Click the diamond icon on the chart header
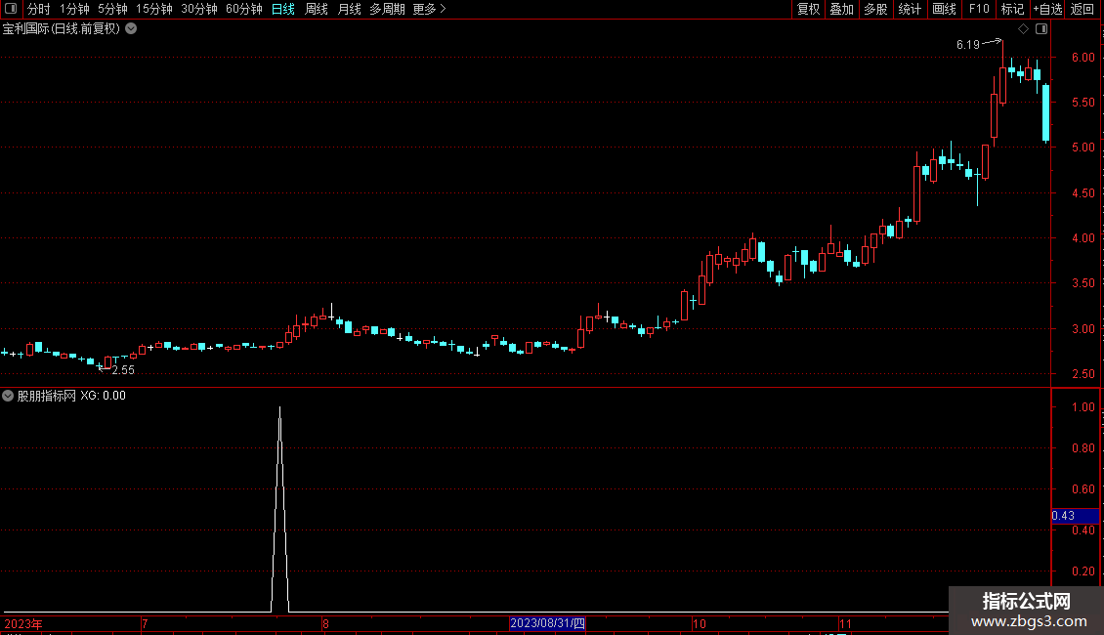1104x635 pixels. pos(1023,29)
